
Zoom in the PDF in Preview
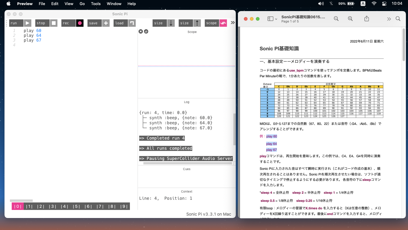350,19
